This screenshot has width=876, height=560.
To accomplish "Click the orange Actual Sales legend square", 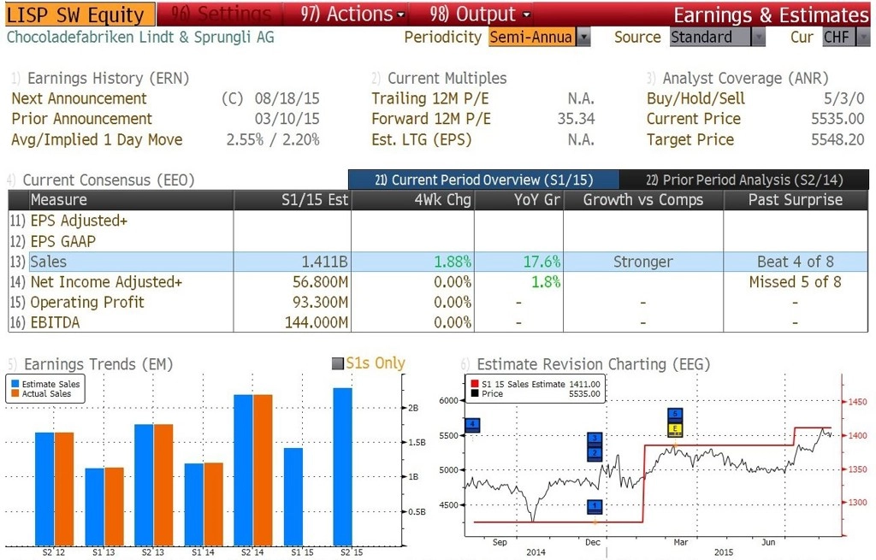I will [x=15, y=393].
